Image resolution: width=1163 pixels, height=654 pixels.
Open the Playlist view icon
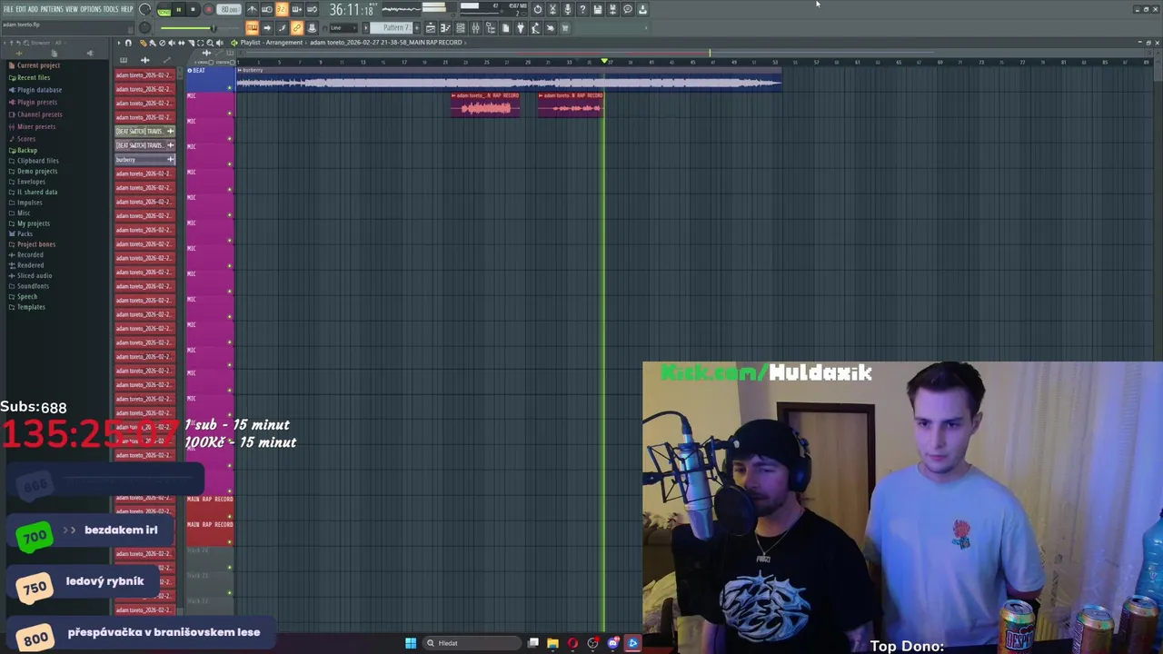pos(431,28)
